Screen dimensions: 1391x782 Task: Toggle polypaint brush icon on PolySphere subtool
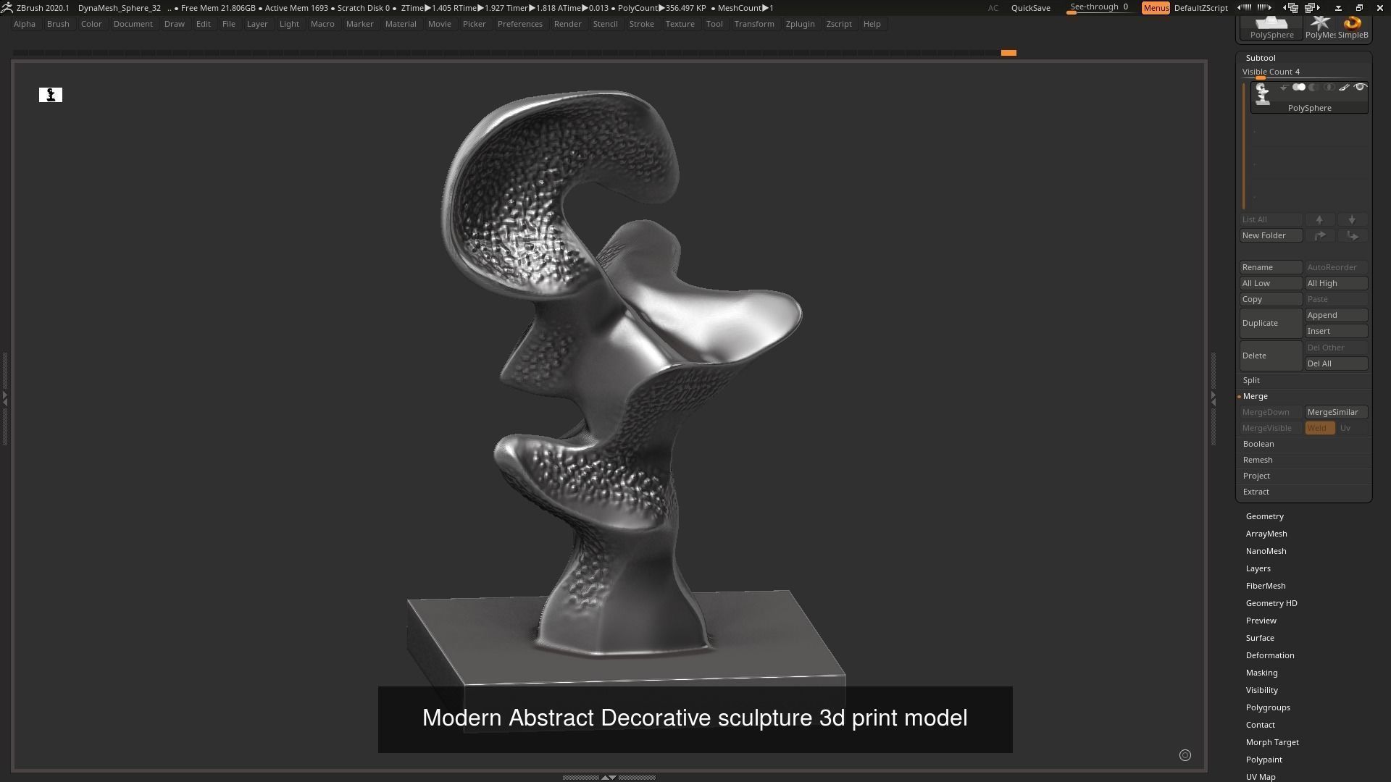(1344, 87)
